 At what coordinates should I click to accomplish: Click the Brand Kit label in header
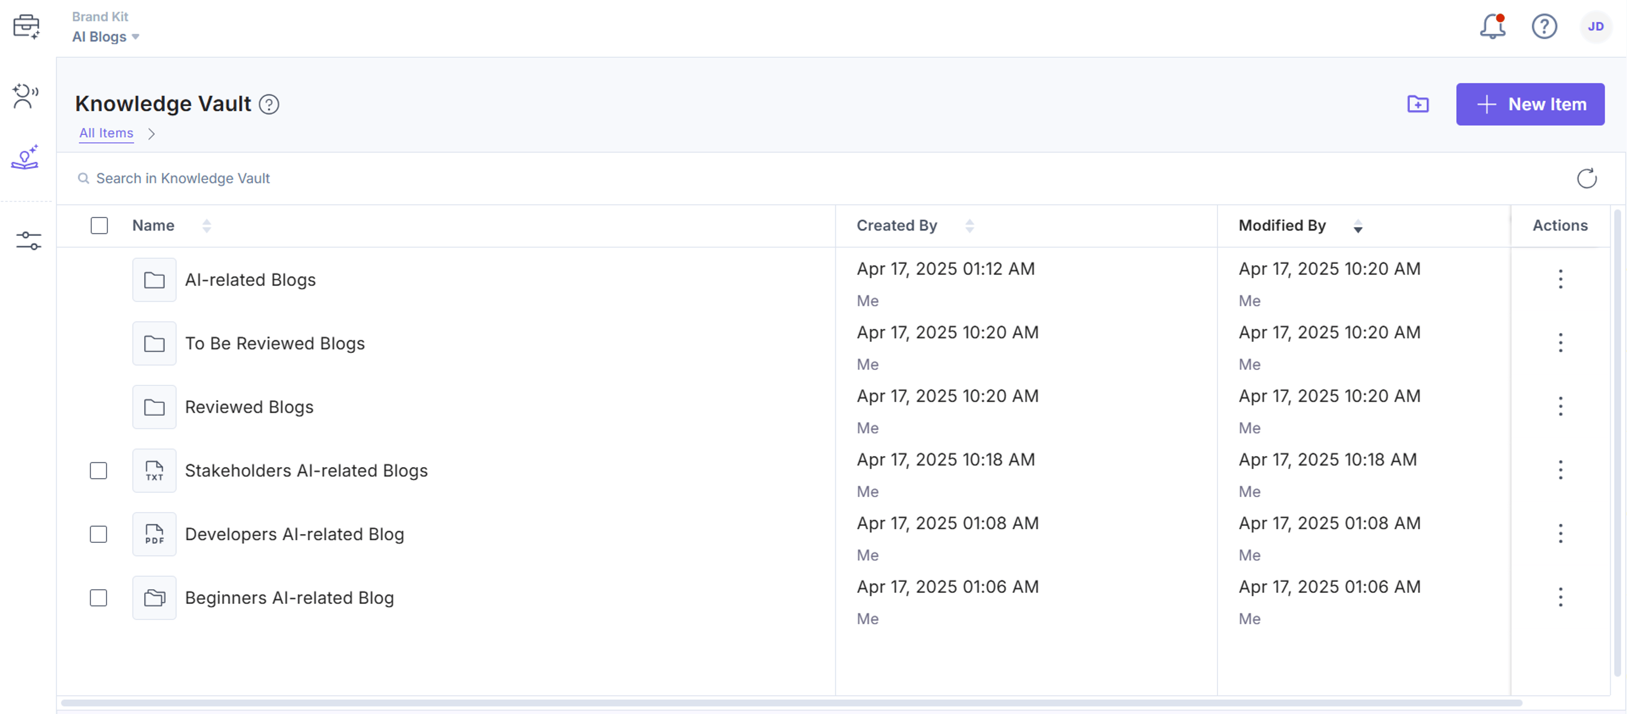[x=100, y=17]
